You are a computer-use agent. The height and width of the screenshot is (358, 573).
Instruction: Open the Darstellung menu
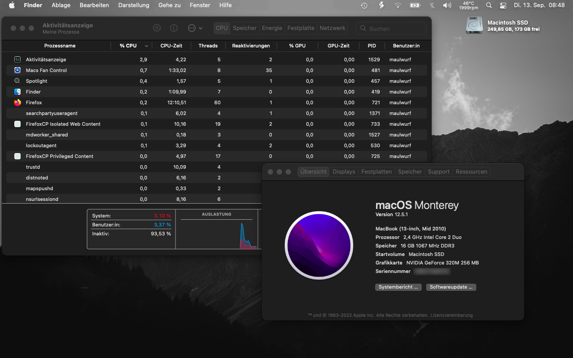[134, 5]
